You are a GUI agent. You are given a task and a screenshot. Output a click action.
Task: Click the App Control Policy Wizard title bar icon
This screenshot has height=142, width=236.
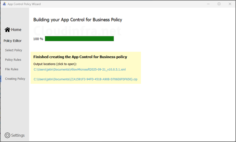pos(4,4)
